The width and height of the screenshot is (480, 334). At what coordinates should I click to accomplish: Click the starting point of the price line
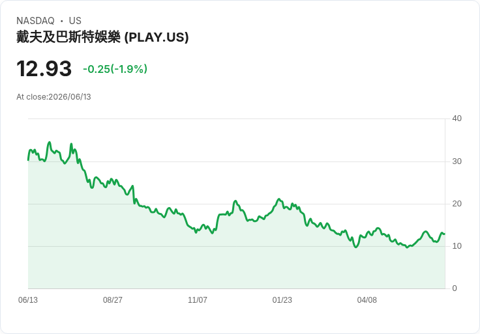click(28, 160)
